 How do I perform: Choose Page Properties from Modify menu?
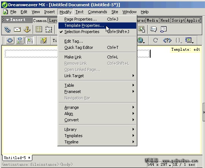[x=97, y=19]
